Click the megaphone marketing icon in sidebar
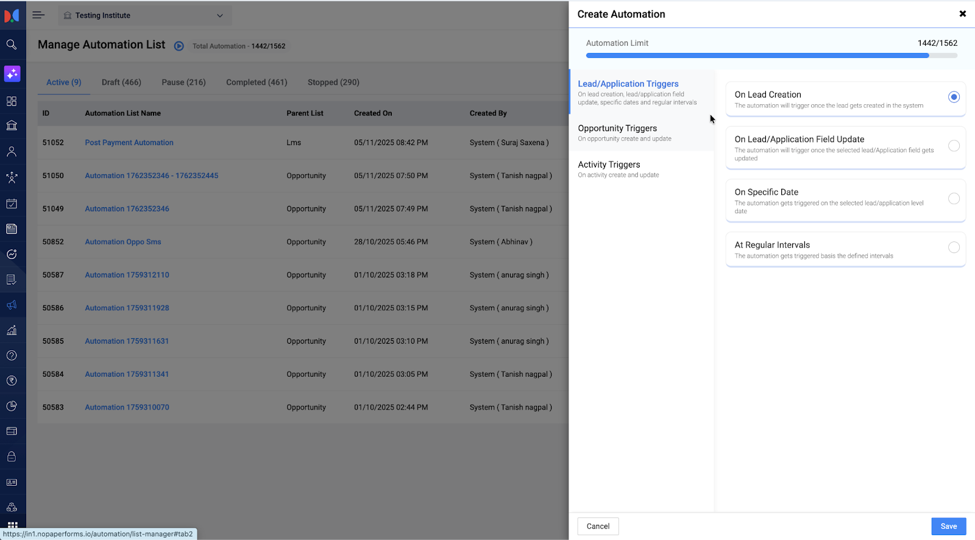975x540 pixels. (12, 305)
